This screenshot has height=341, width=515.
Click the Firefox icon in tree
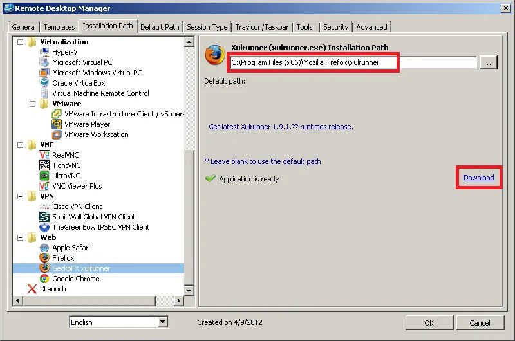[44, 257]
